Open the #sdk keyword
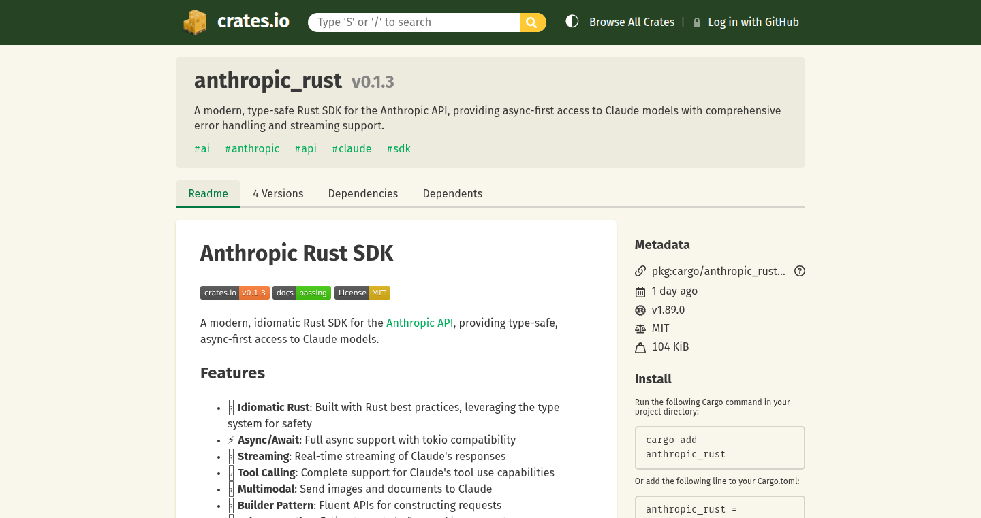Viewport: 981px width, 518px height. coord(399,148)
